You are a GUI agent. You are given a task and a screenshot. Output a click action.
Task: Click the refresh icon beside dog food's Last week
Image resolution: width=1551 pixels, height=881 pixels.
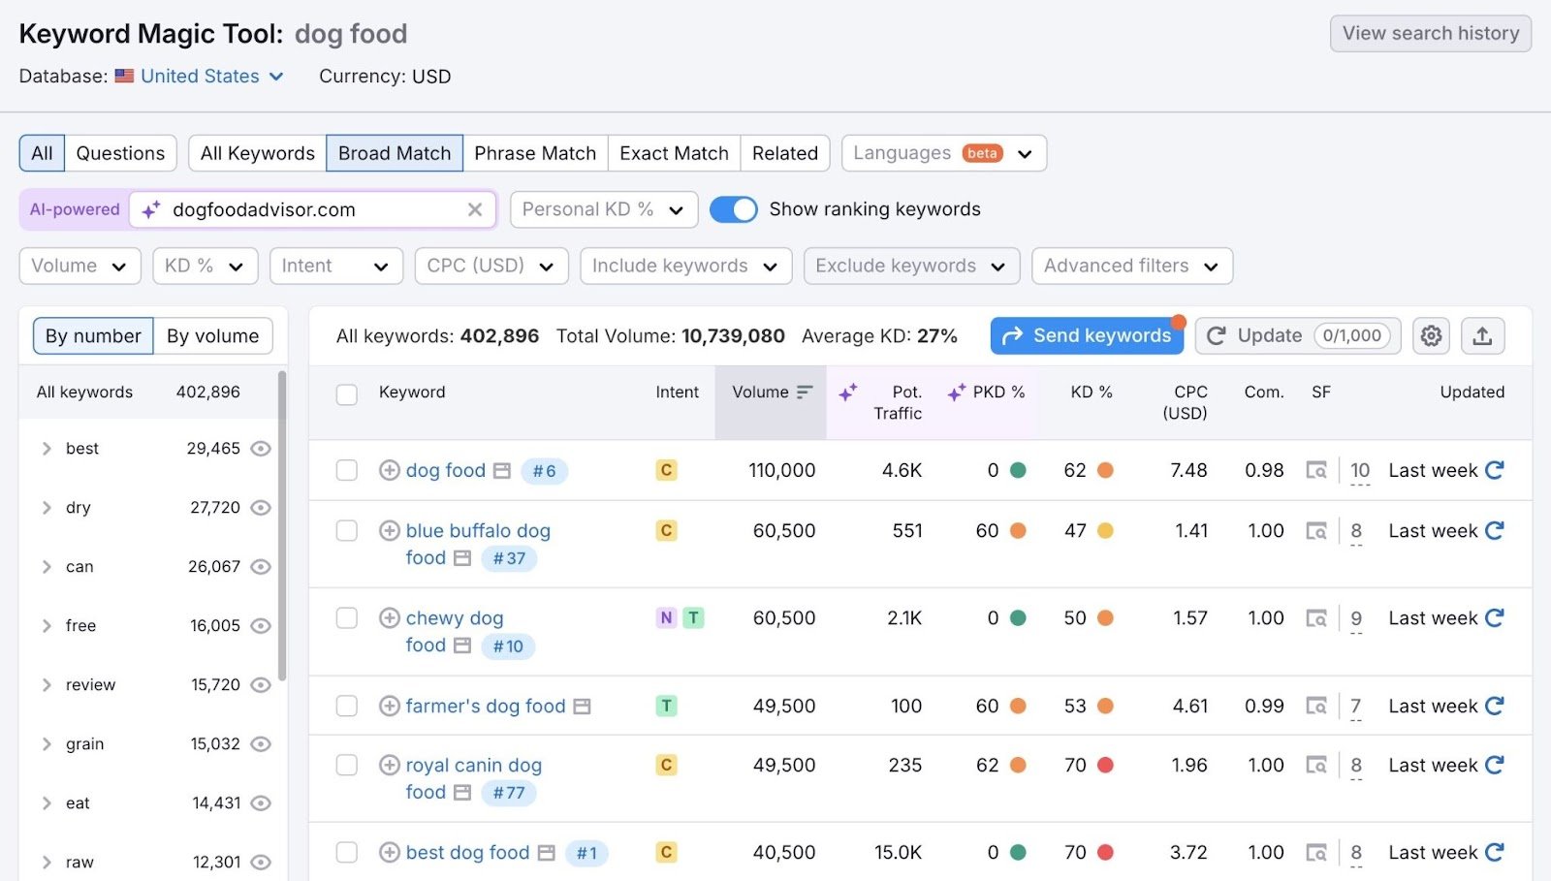(x=1494, y=470)
